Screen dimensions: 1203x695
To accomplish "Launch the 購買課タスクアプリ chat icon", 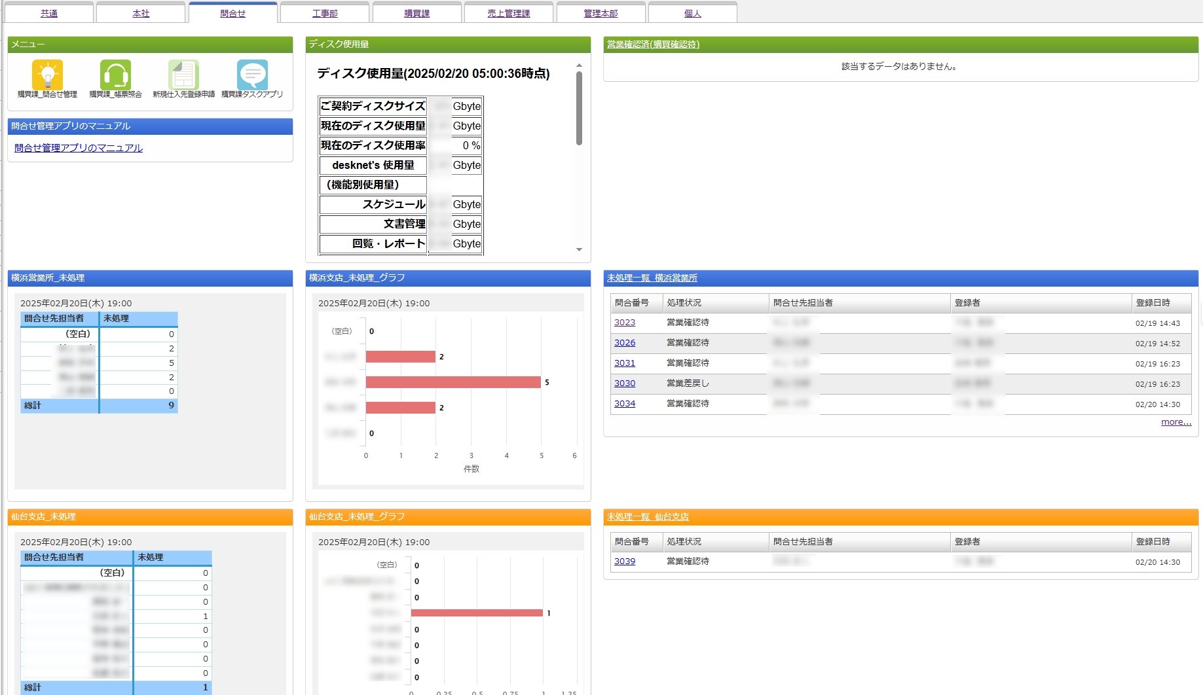I will coord(252,75).
